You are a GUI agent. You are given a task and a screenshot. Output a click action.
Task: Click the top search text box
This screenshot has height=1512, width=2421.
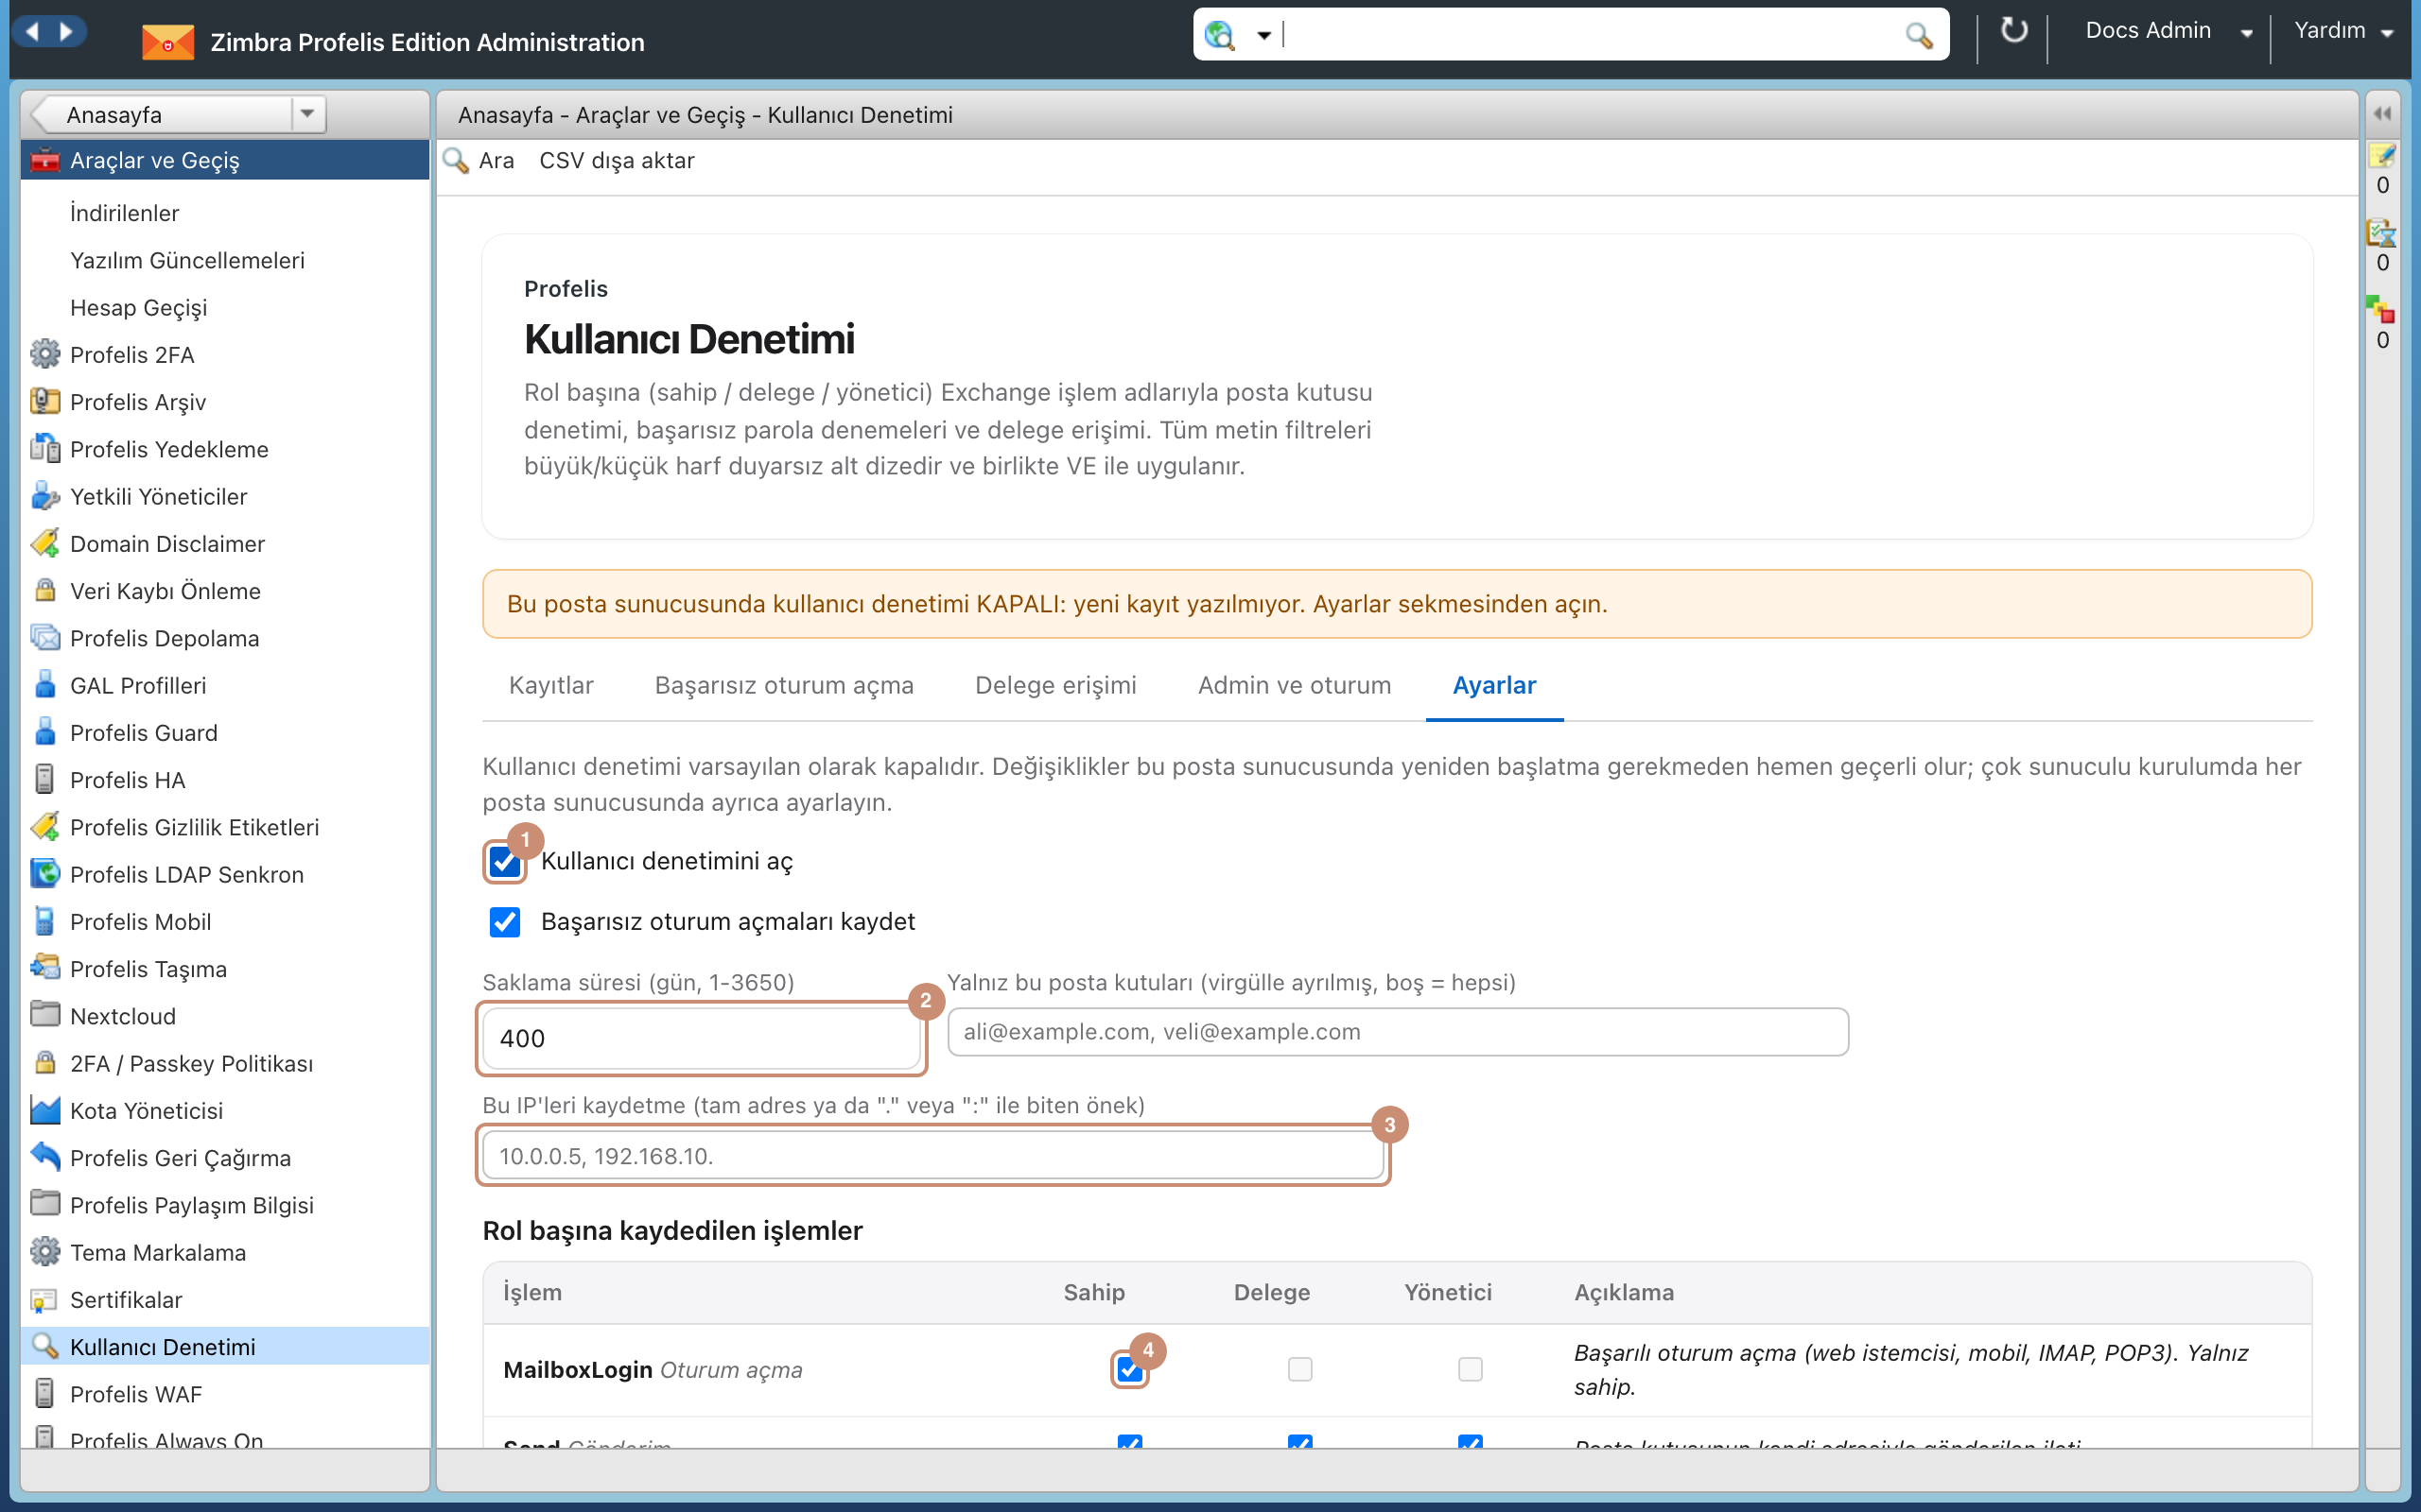coord(1591,35)
